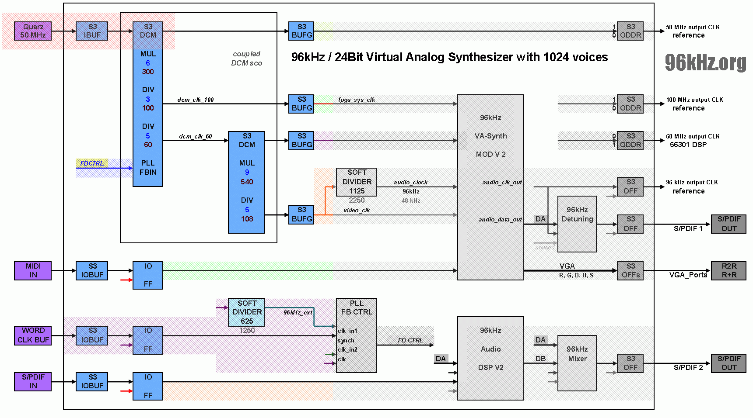Select the 96kHz Mixer block
Image resolution: width=753 pixels, height=418 pixels.
tap(577, 363)
